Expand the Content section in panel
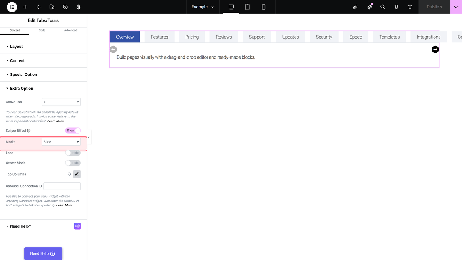462x260 pixels. 44,61
